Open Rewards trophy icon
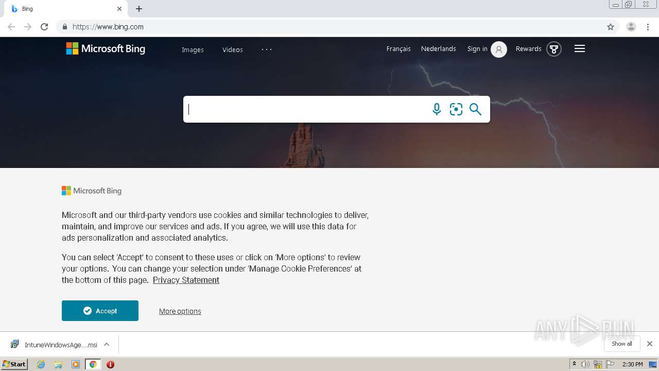The height and width of the screenshot is (371, 659). 554,49
